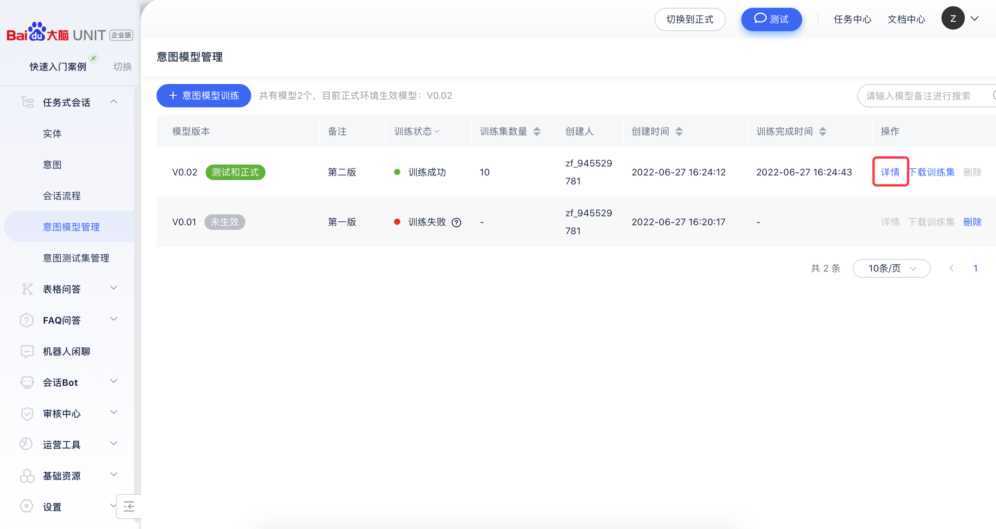
Task: Click 切换 next to 快速入门案例
Action: [123, 67]
